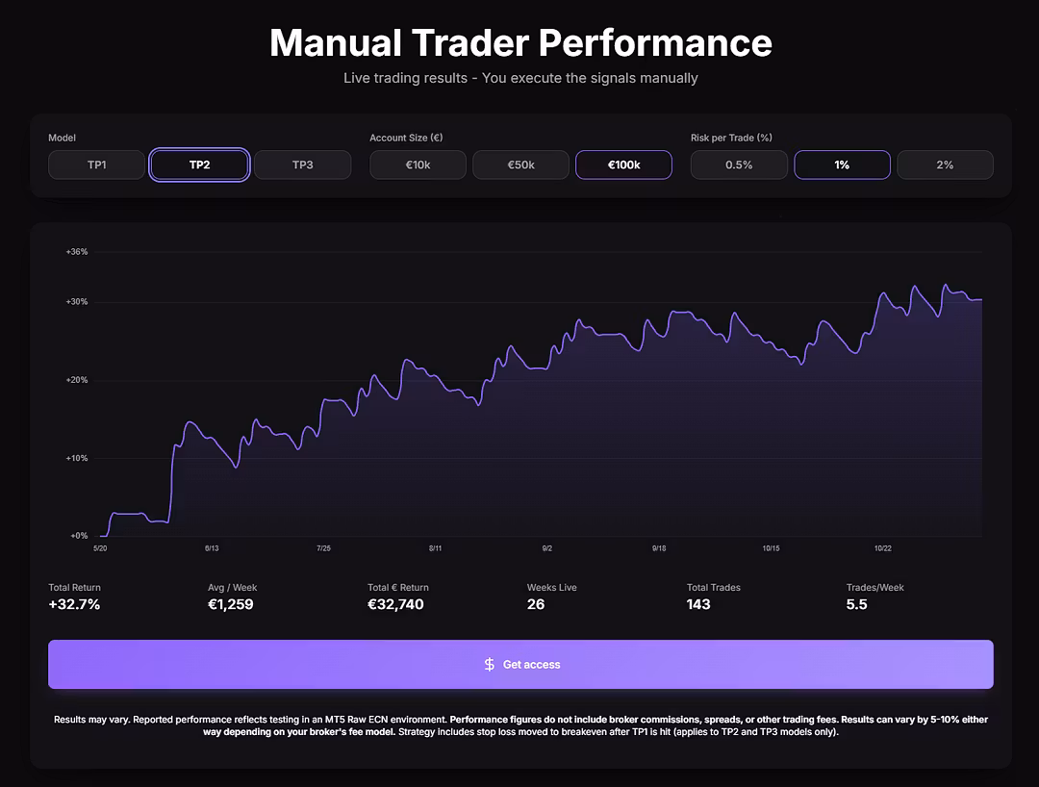
Task: Set account size to €50k
Action: [520, 165]
